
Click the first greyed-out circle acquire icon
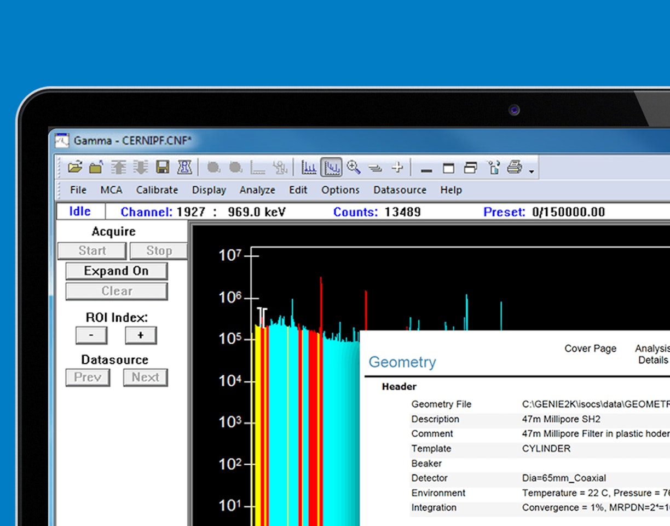[213, 168]
